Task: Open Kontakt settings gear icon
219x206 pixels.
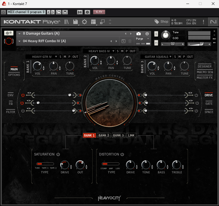Action: click(84, 22)
